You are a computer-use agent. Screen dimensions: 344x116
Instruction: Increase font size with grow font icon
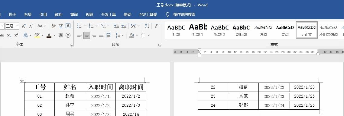[24, 26]
